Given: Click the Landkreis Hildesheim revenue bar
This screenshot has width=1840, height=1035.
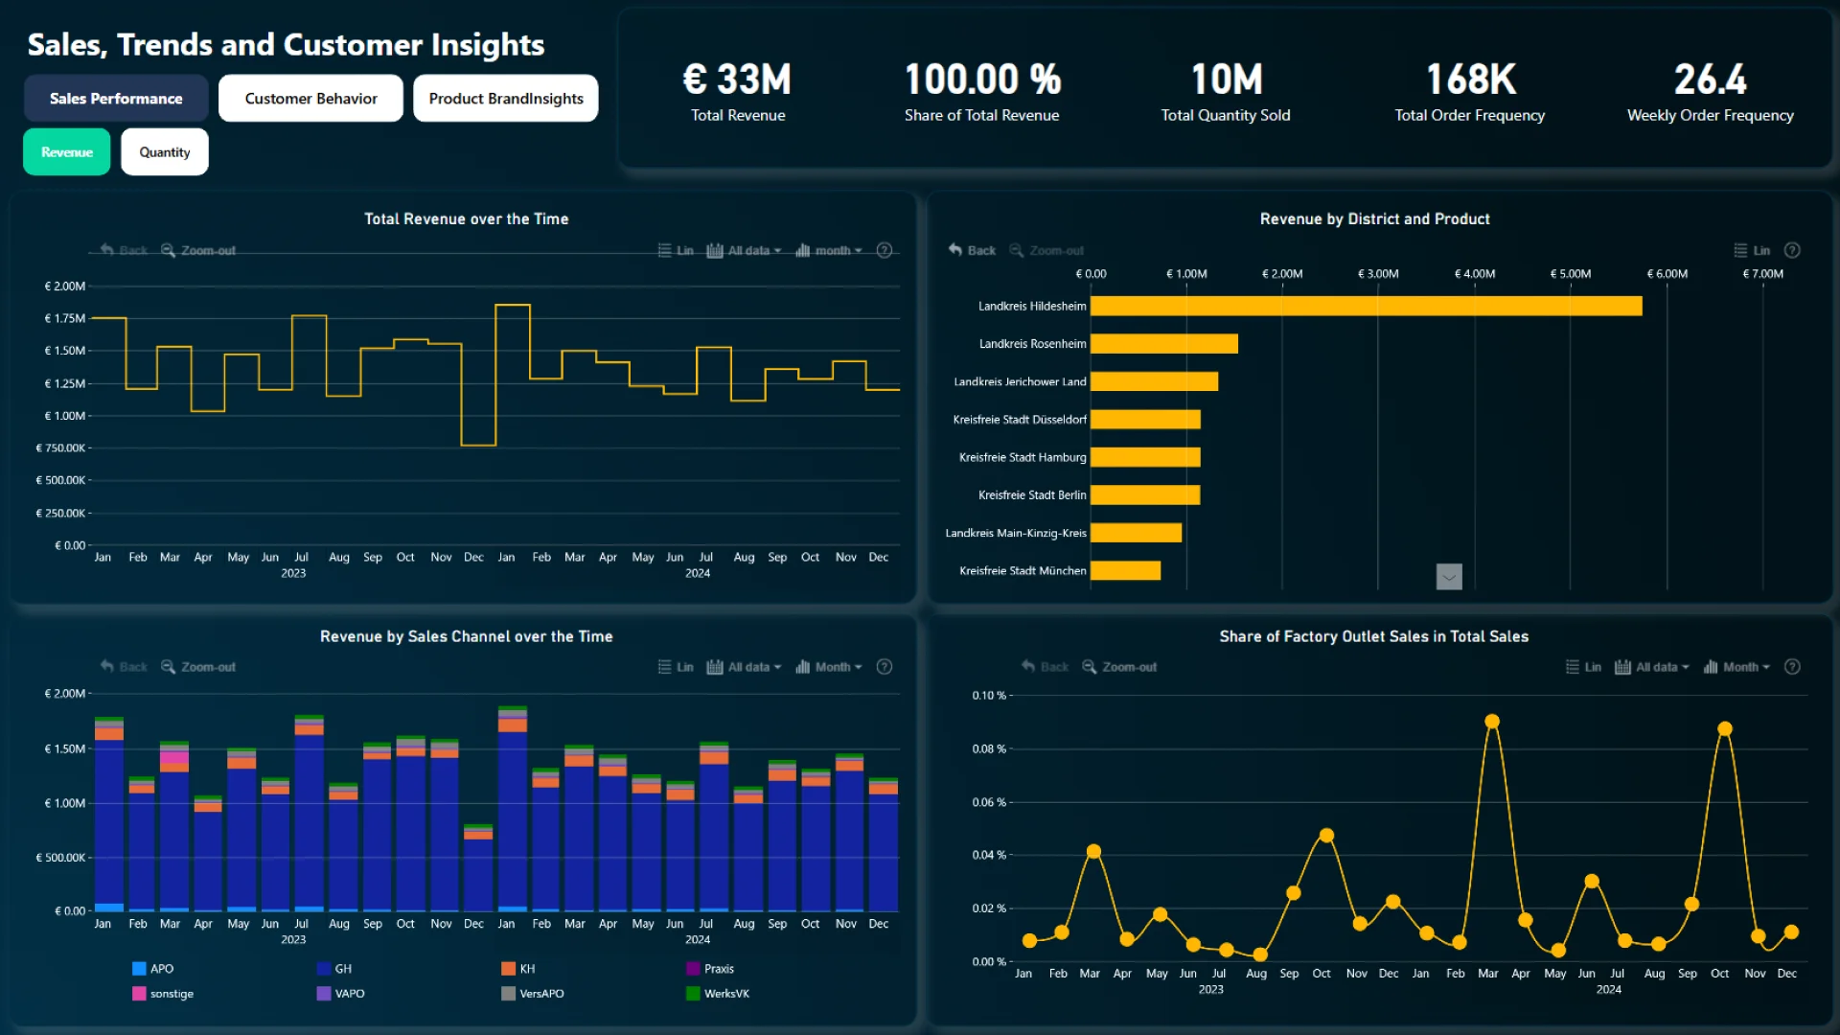Looking at the screenshot, I should [1366, 306].
